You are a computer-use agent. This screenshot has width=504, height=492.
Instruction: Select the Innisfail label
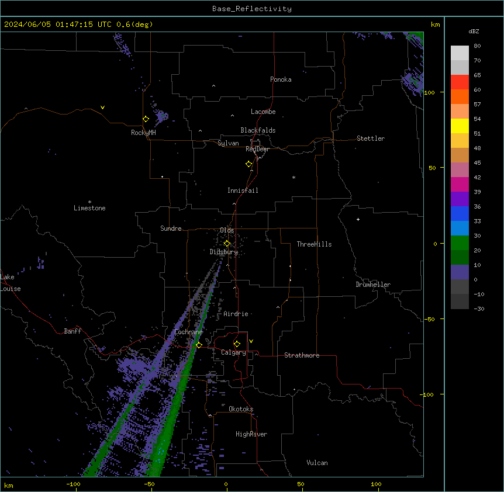tap(243, 190)
